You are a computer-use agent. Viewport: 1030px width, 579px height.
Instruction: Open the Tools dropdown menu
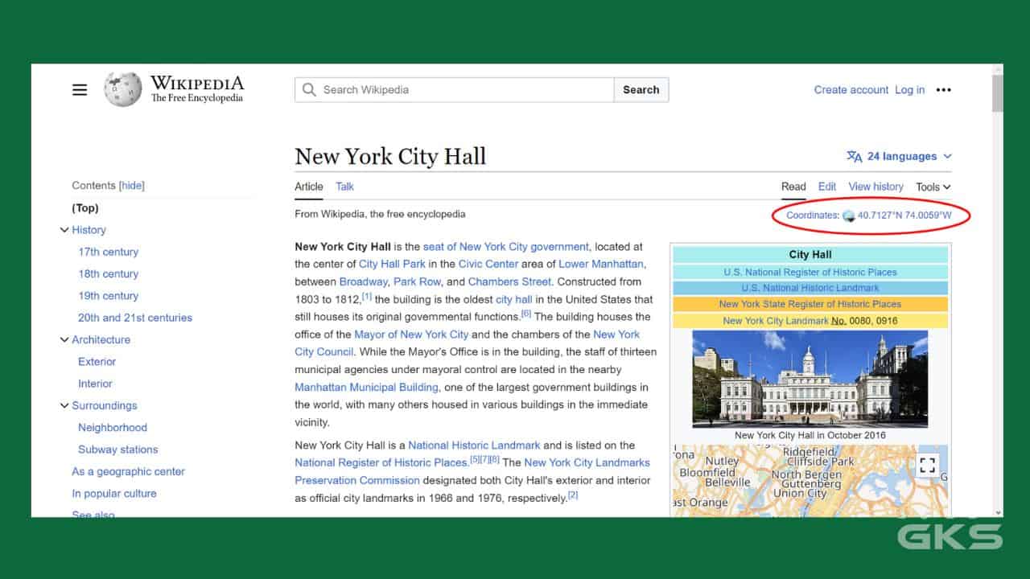click(933, 187)
